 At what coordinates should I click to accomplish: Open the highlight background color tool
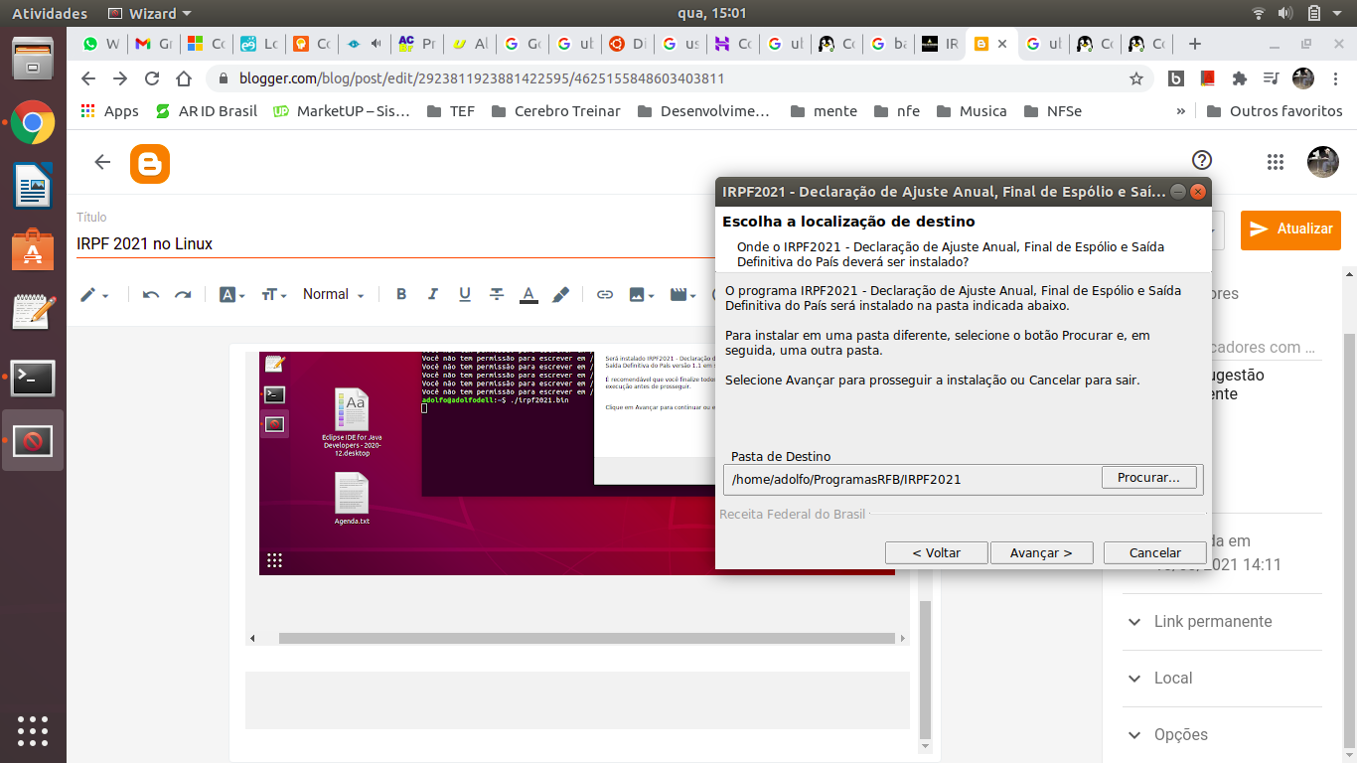(560, 294)
